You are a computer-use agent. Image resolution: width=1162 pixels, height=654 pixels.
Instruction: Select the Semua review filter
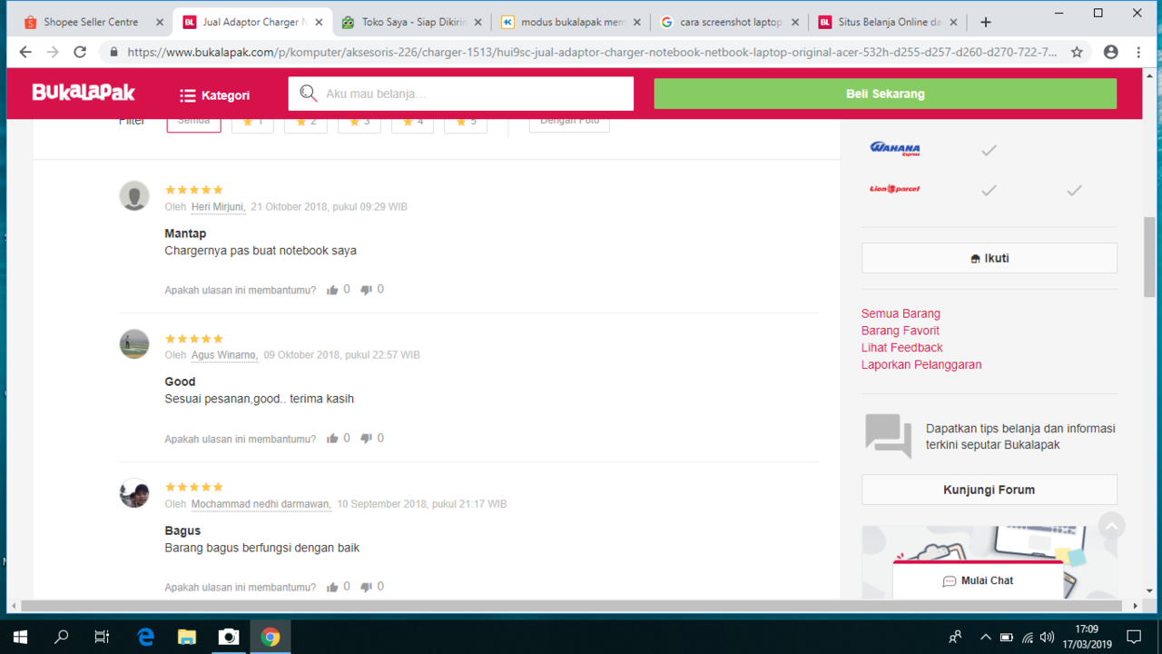click(194, 122)
